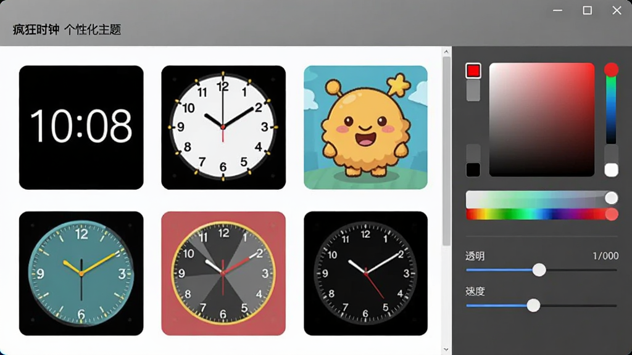Choose the white-faced analog clock theme
Screen dimensions: 632x355
[223, 127]
